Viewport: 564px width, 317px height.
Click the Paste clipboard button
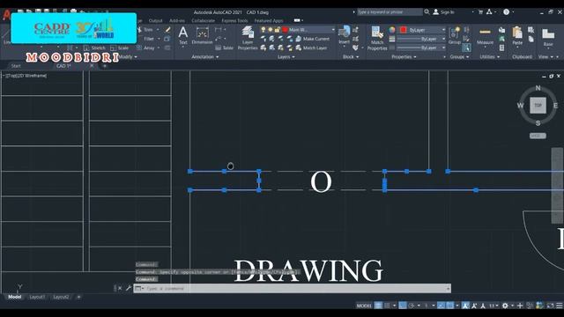click(x=517, y=36)
